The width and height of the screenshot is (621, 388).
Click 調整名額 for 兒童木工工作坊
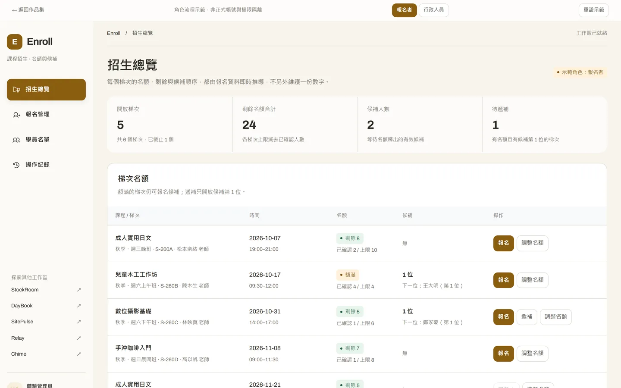click(532, 280)
